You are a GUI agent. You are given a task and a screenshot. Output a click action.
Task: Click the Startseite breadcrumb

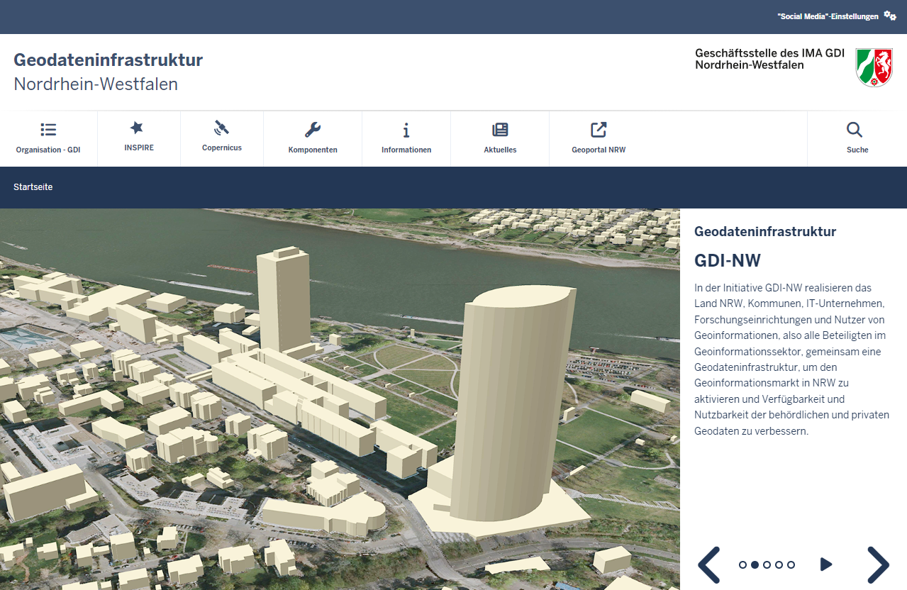(x=33, y=187)
